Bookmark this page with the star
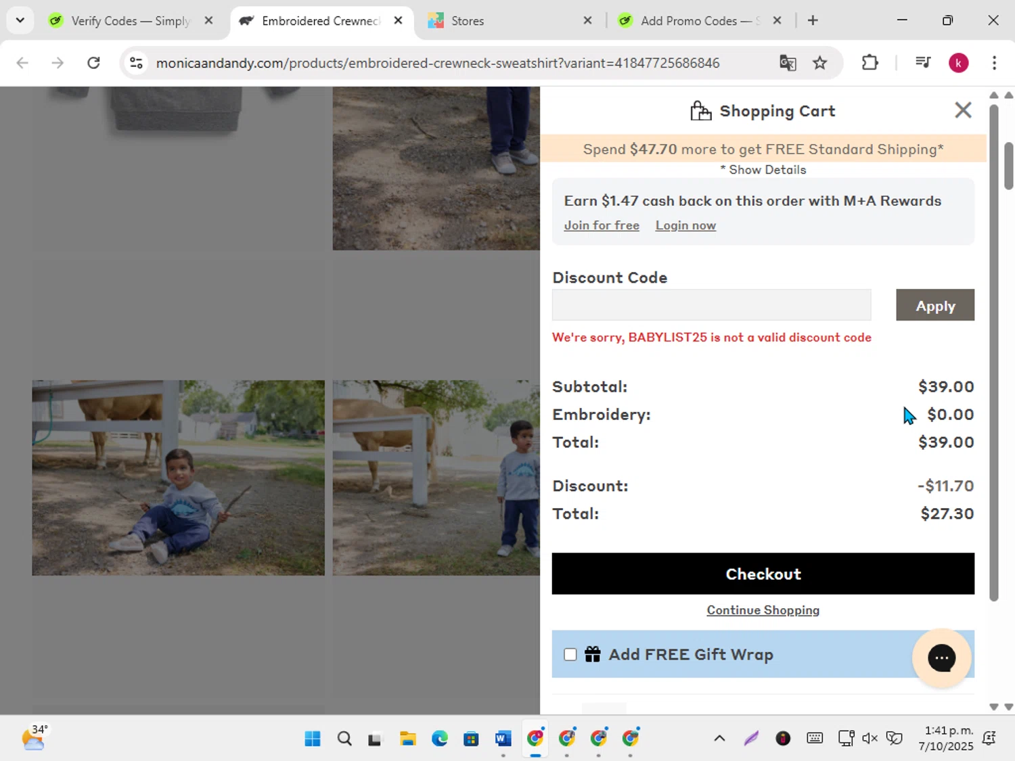The width and height of the screenshot is (1015, 761). pos(820,63)
